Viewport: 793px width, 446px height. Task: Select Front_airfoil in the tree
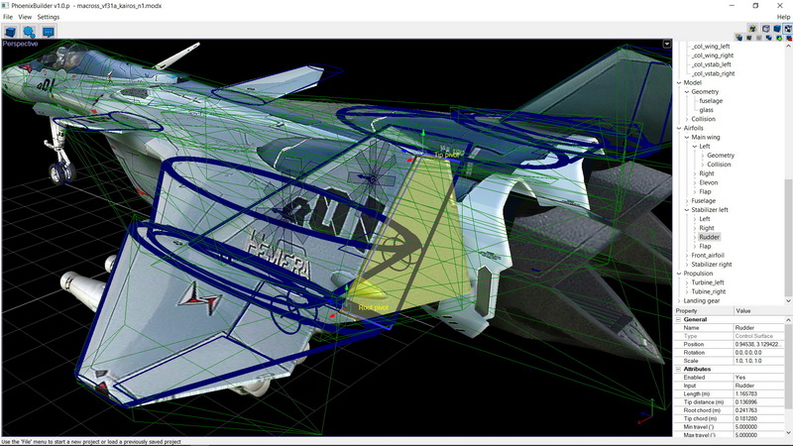pos(708,256)
